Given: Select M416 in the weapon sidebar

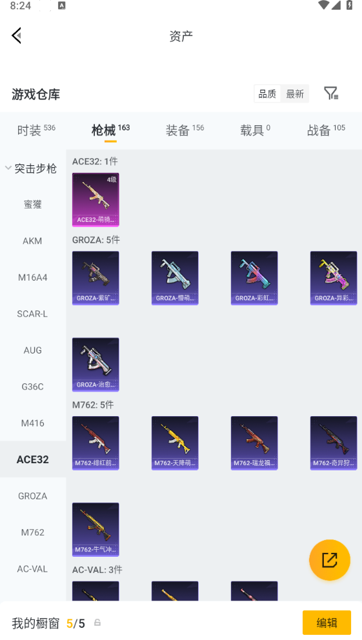Looking at the screenshot, I should (x=33, y=423).
